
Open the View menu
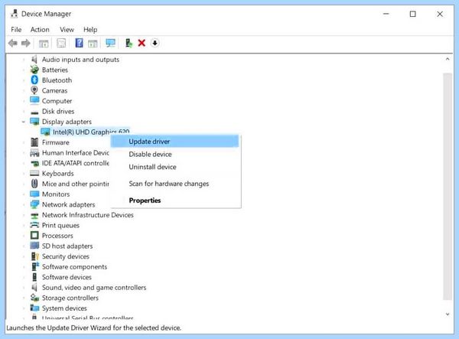pyautogui.click(x=67, y=30)
